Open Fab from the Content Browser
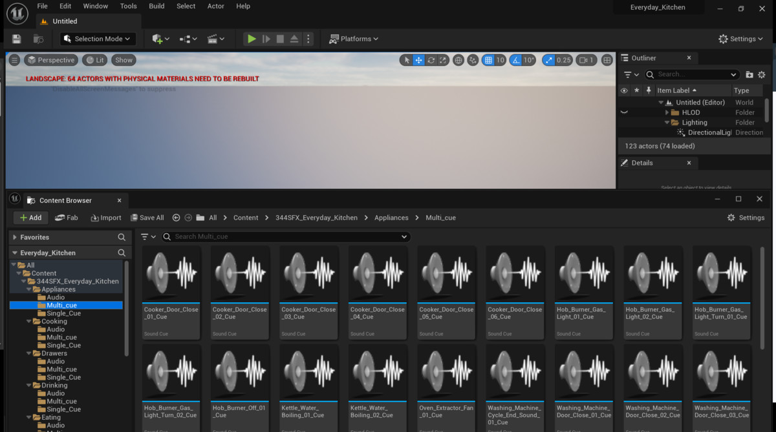Image resolution: width=776 pixels, height=432 pixels. click(67, 218)
